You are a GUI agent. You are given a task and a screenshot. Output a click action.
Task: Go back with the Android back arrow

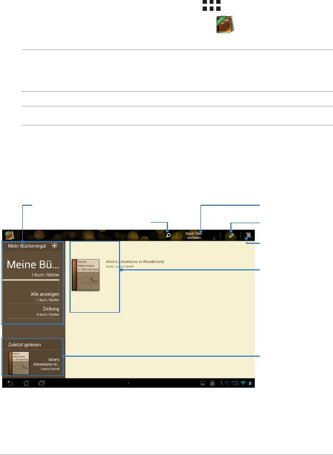pyautogui.click(x=10, y=383)
